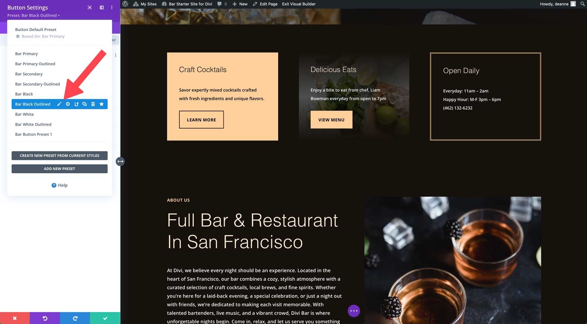Redo the change in Button Settings
587x324 pixels.
(x=75, y=318)
